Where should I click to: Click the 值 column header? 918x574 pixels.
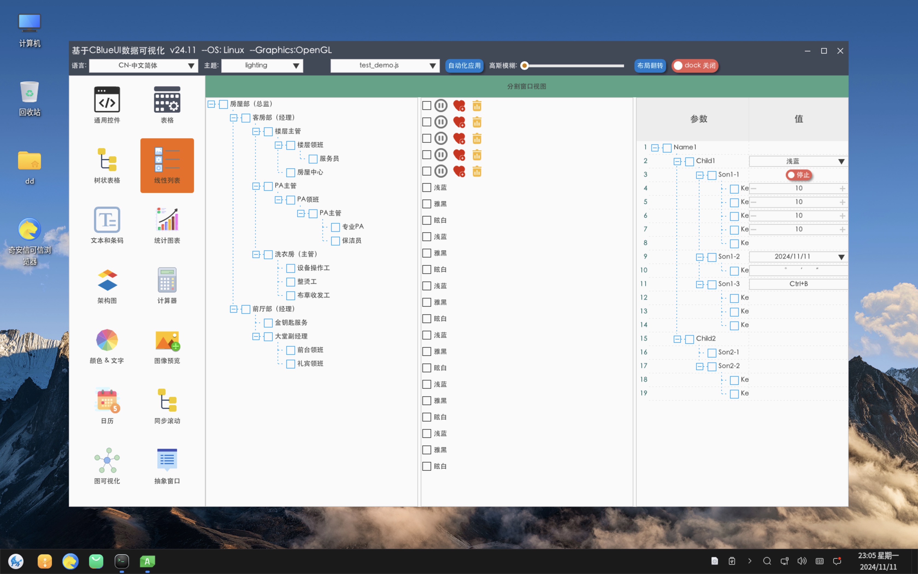coord(799,119)
